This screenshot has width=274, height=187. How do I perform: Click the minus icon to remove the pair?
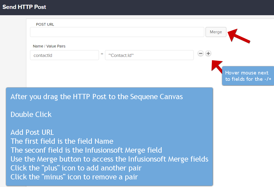tap(201, 54)
